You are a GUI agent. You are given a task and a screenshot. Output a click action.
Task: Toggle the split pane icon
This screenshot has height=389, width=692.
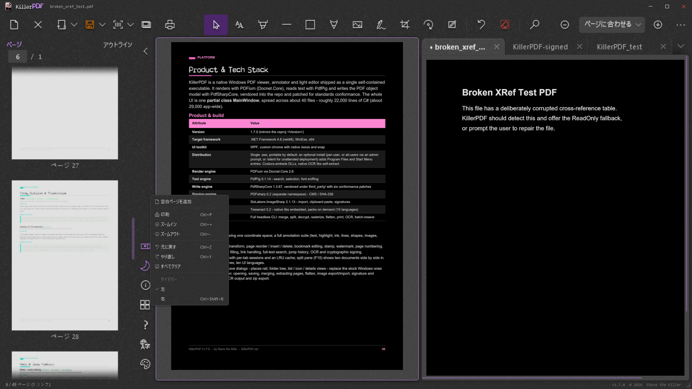point(145,246)
